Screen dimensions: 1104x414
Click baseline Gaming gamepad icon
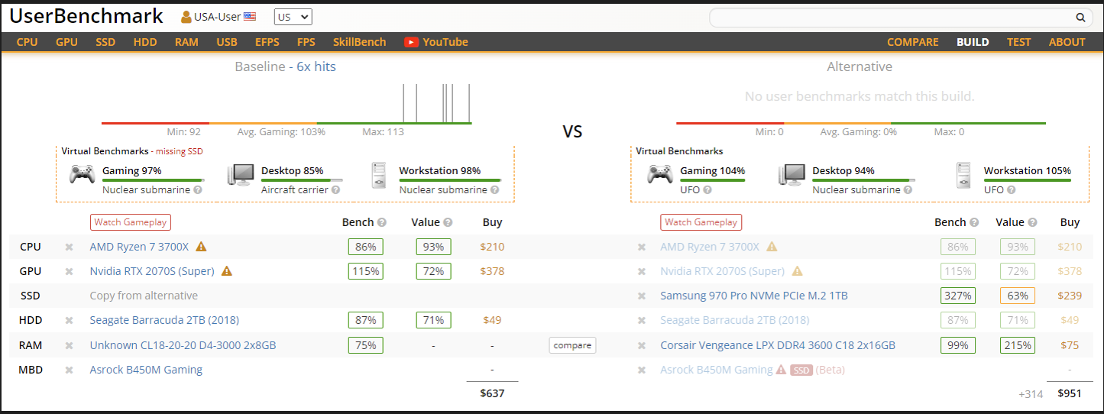click(x=82, y=175)
